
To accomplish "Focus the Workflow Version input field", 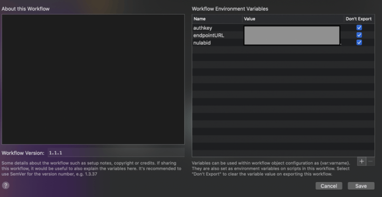I will pos(115,153).
